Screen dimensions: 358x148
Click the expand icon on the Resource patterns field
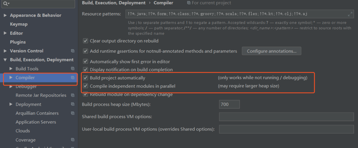point(350,14)
